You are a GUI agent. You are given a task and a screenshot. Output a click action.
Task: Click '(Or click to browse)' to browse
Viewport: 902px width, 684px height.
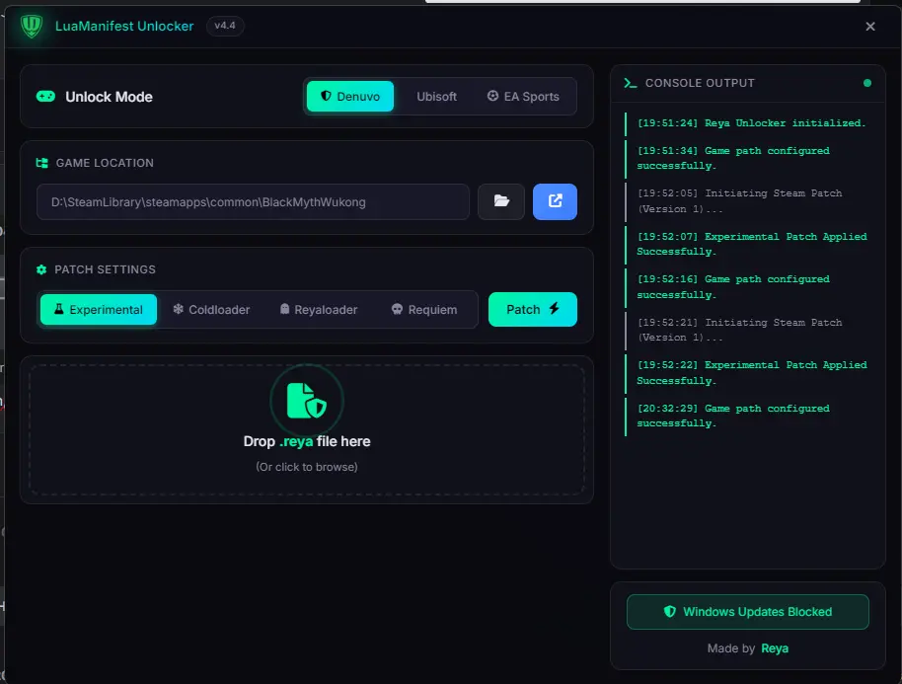307,467
